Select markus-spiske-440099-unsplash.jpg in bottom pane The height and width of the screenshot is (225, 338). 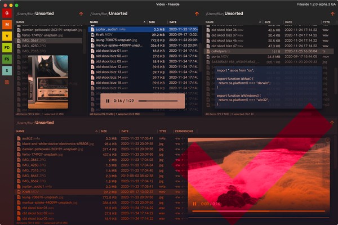tap(101, 202)
